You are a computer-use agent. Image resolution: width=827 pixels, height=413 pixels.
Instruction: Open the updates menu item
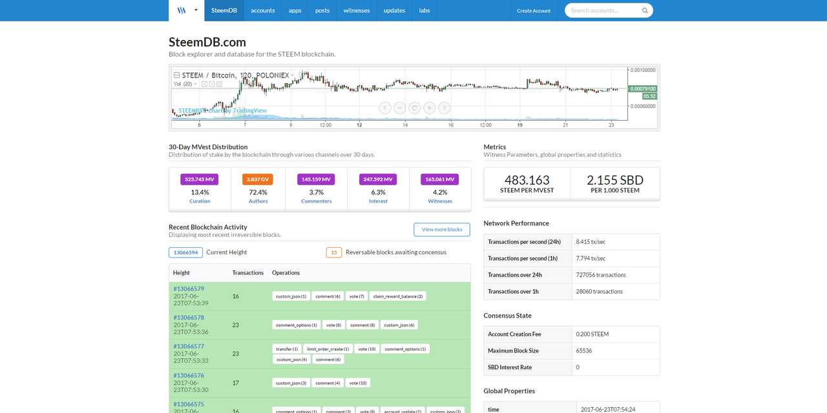[394, 10]
